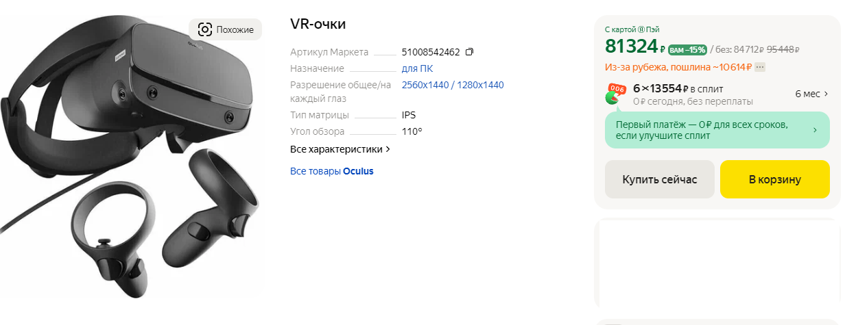Copy the Маркет article number icon
845x325 pixels.
coord(469,52)
